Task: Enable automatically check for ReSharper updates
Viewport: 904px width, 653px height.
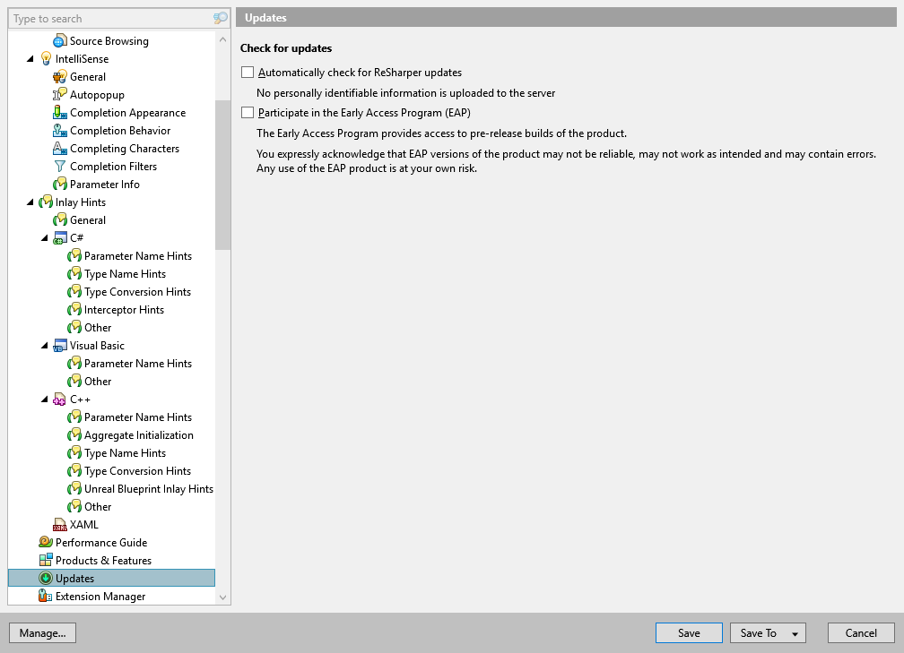Action: pyautogui.click(x=248, y=72)
